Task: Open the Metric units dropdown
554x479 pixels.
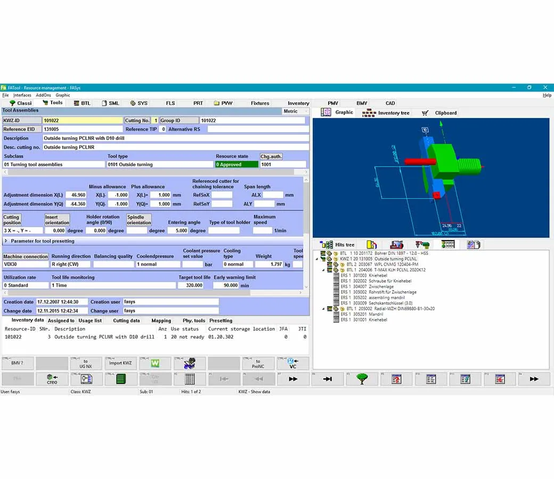Action: coord(295,111)
